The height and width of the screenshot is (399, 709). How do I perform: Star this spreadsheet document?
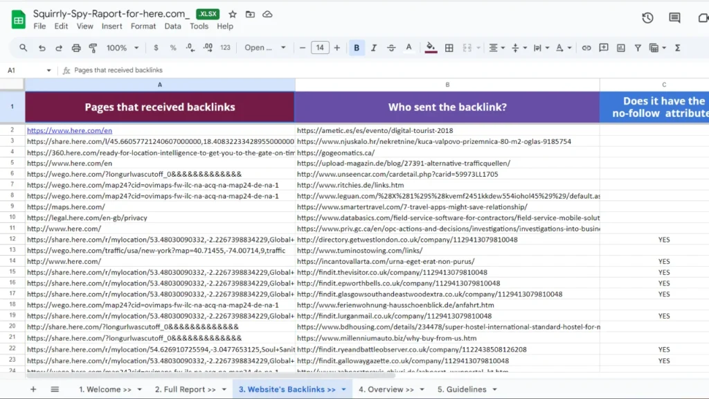233,14
